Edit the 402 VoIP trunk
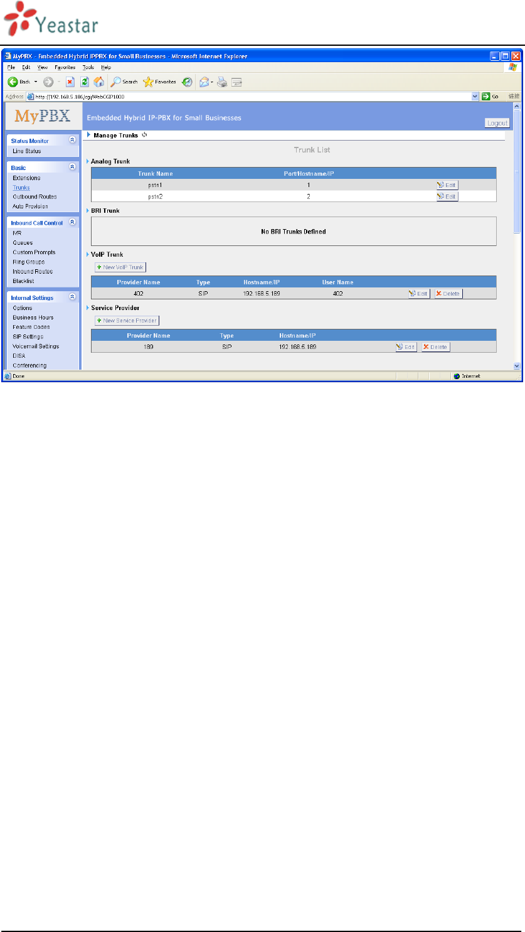525x932 pixels. click(419, 294)
